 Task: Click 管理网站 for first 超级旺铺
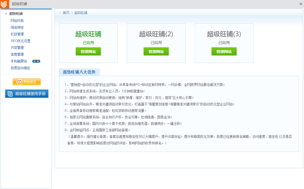click(x=88, y=52)
